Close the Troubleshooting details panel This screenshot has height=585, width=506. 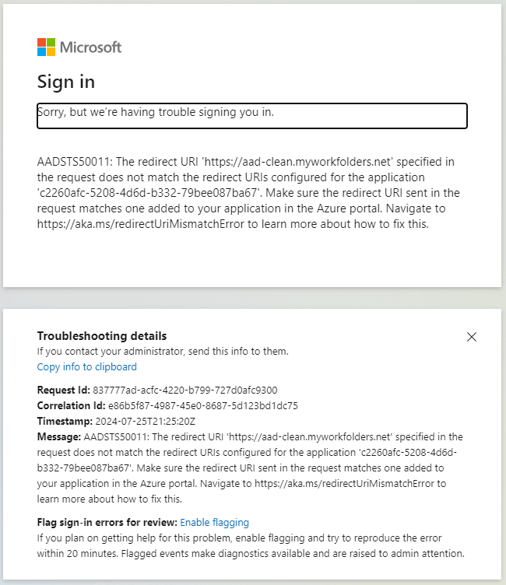471,337
